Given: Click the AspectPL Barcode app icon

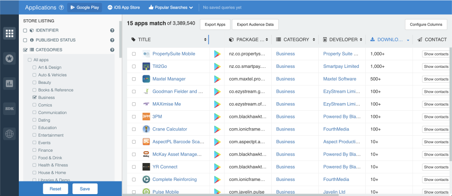Looking at the screenshot, I should pyautogui.click(x=146, y=142).
